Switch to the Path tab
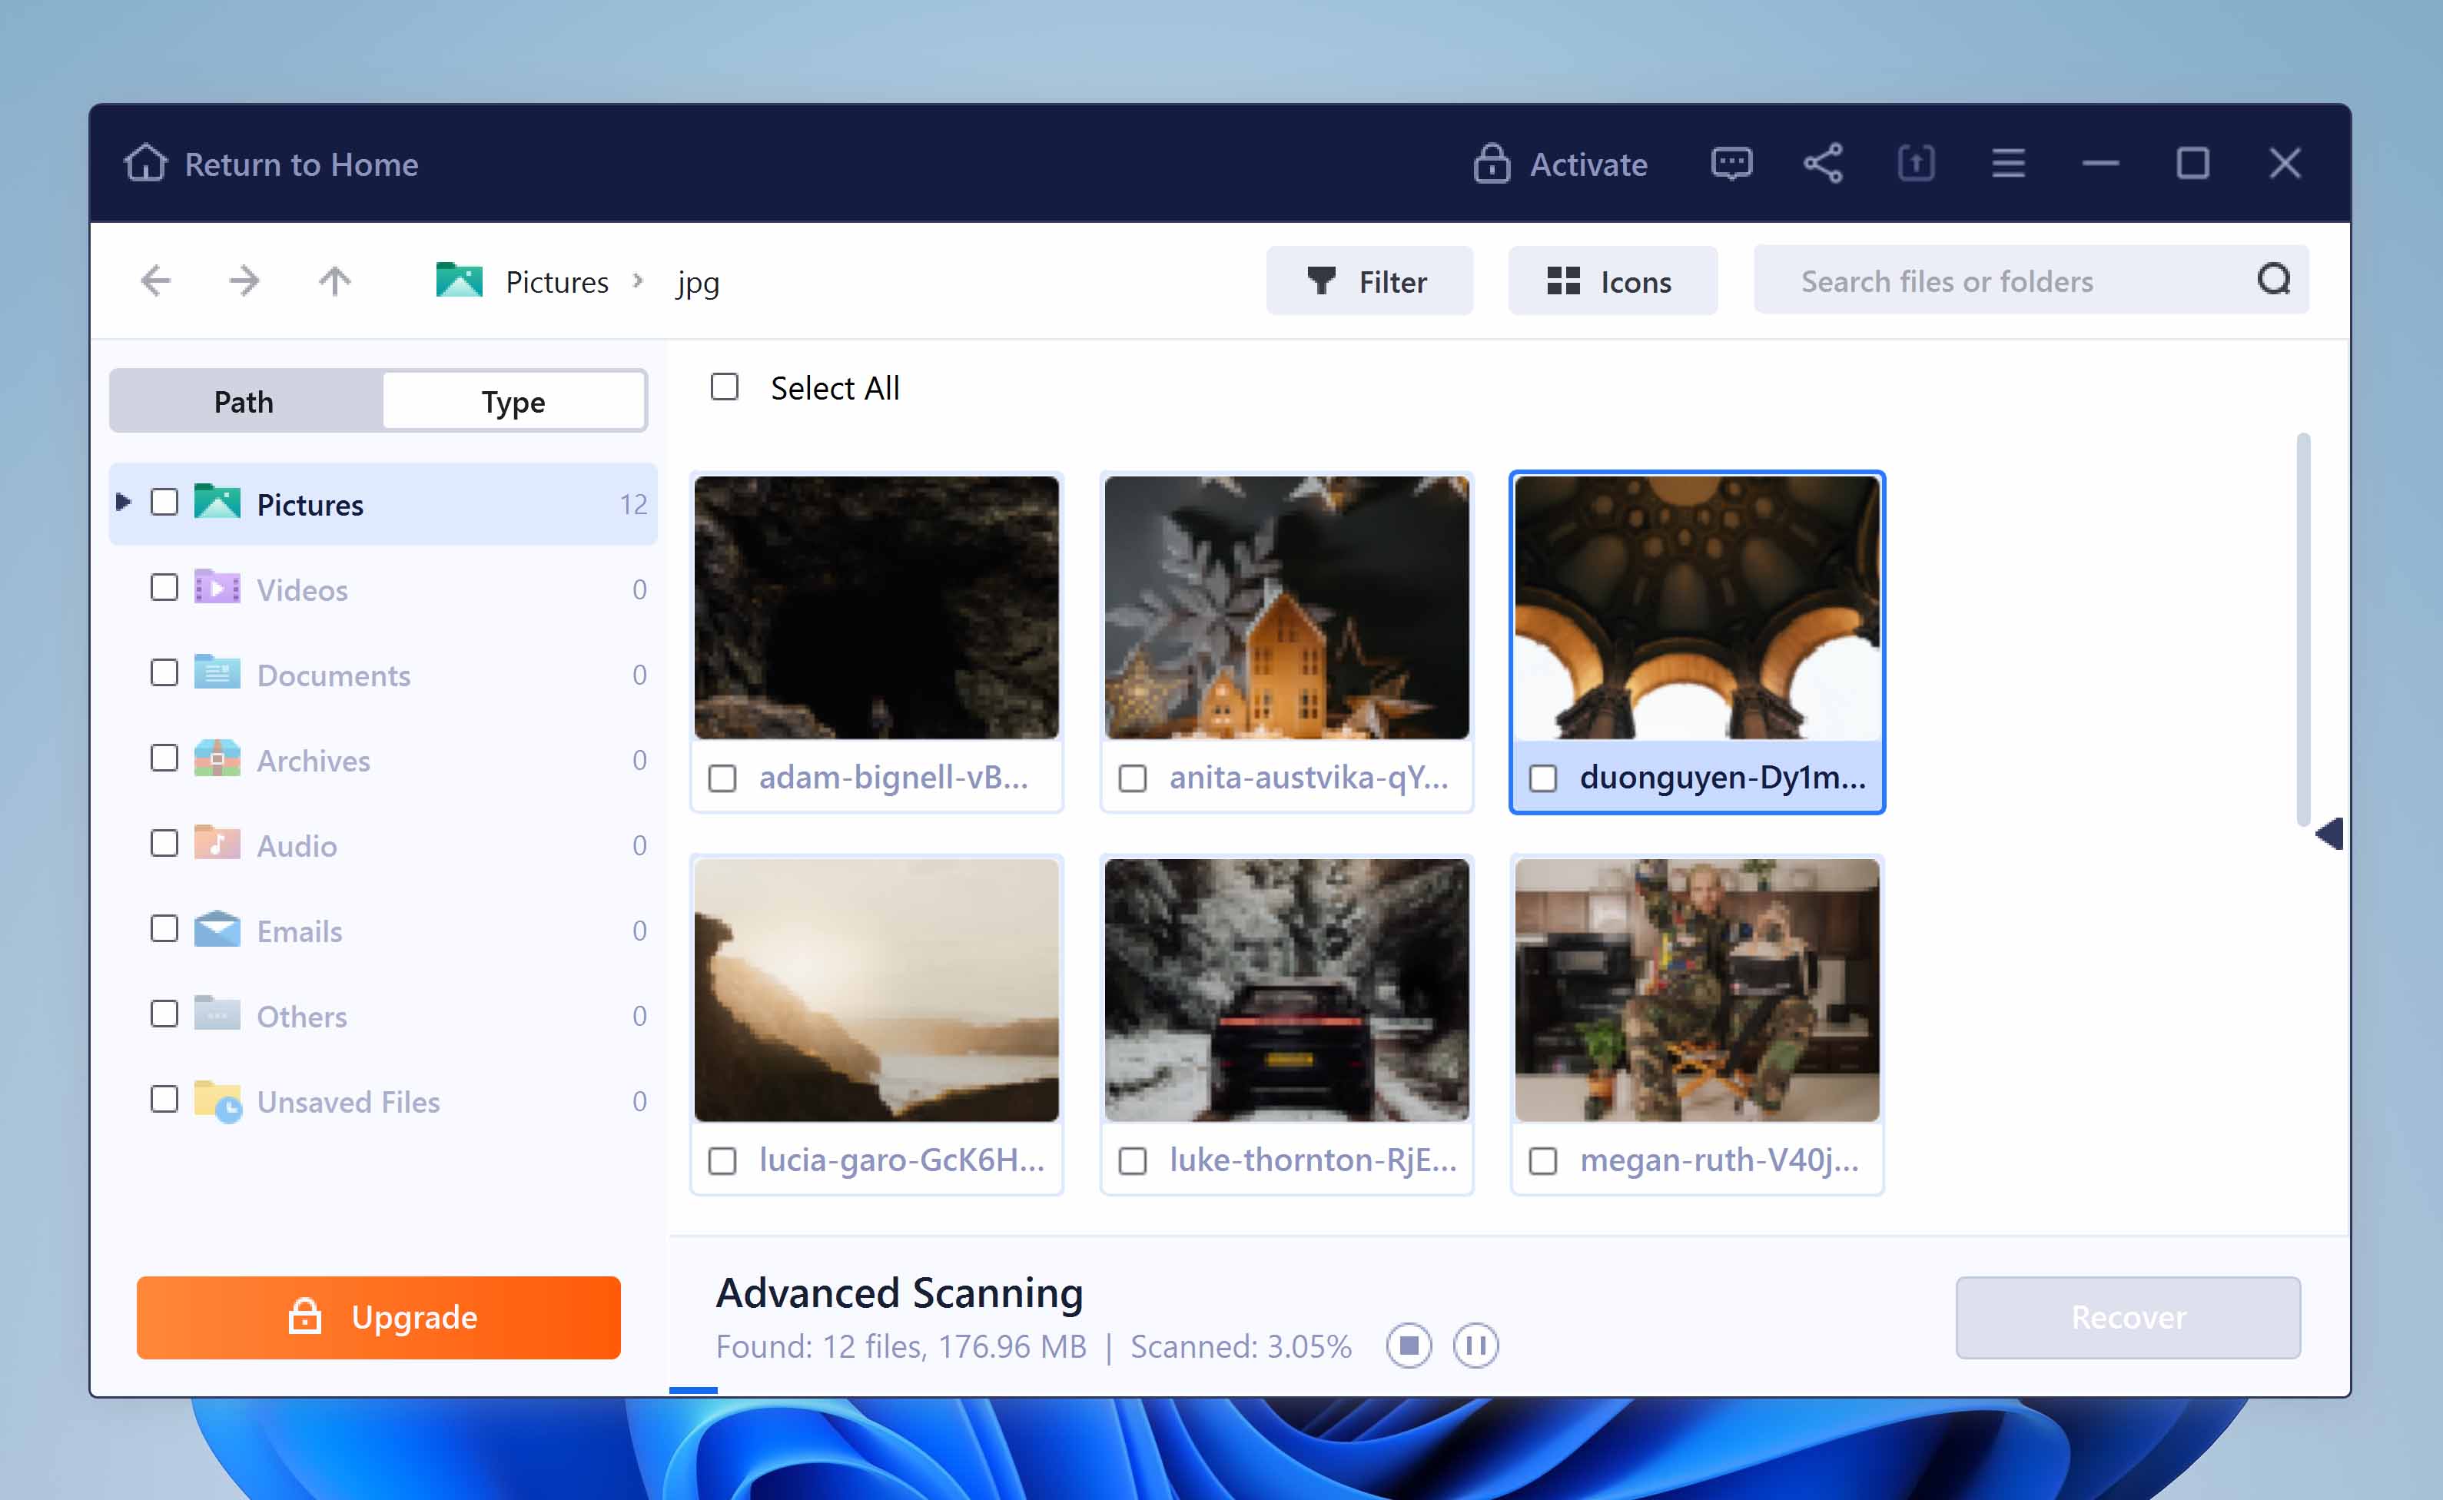2443x1500 pixels. tap(243, 400)
